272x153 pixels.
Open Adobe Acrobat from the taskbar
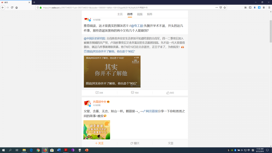(x=66, y=150)
